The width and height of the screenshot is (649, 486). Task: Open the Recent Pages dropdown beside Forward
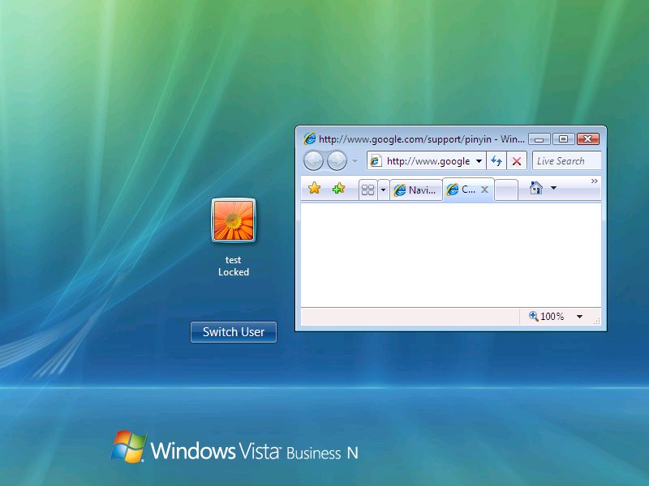click(x=355, y=161)
